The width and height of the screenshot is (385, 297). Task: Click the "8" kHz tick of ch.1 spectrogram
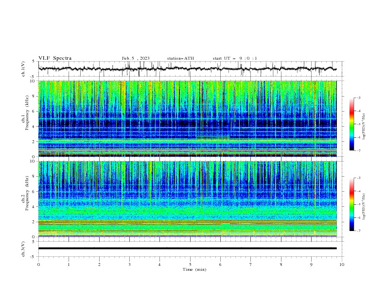[35, 96]
